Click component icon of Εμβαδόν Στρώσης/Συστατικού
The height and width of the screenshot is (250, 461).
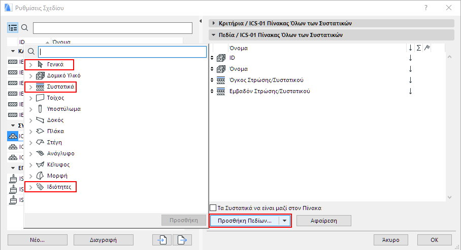221,92
